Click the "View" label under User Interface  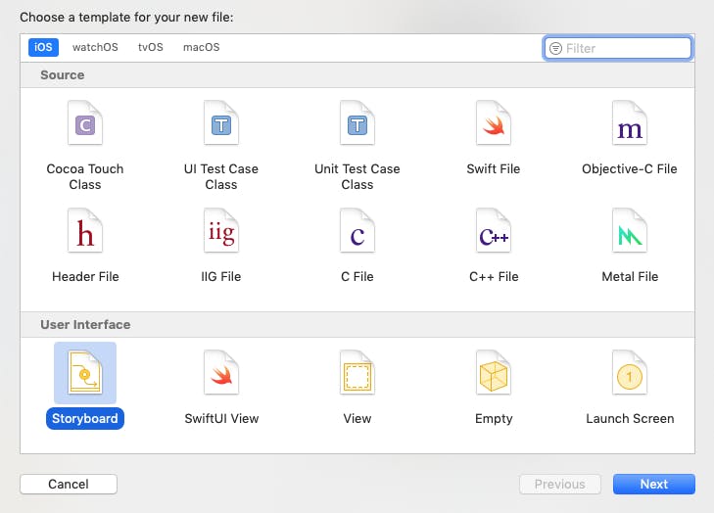[x=357, y=418]
